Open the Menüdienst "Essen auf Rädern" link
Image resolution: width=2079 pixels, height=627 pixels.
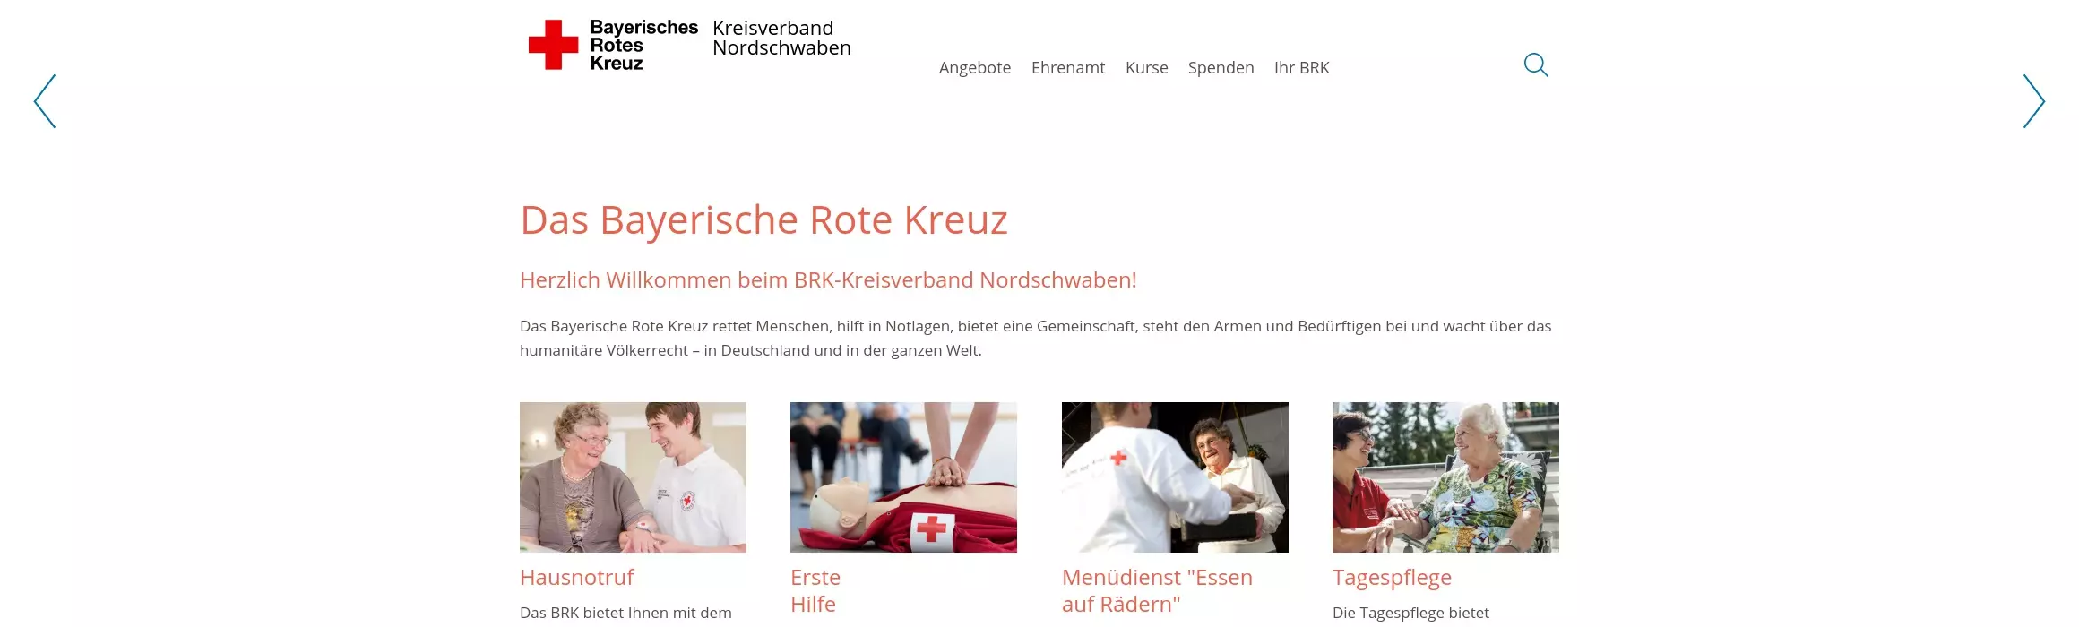[1157, 591]
